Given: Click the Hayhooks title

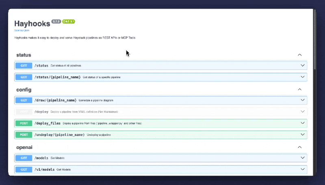Looking at the screenshot, I should pos(32,24).
